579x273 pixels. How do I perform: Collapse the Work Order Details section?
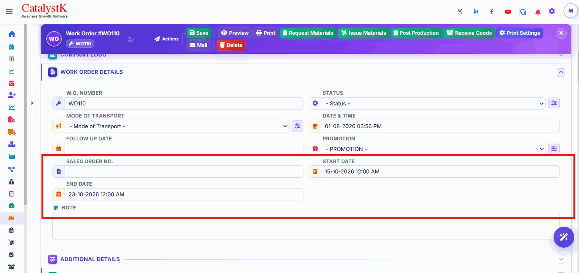[561, 72]
